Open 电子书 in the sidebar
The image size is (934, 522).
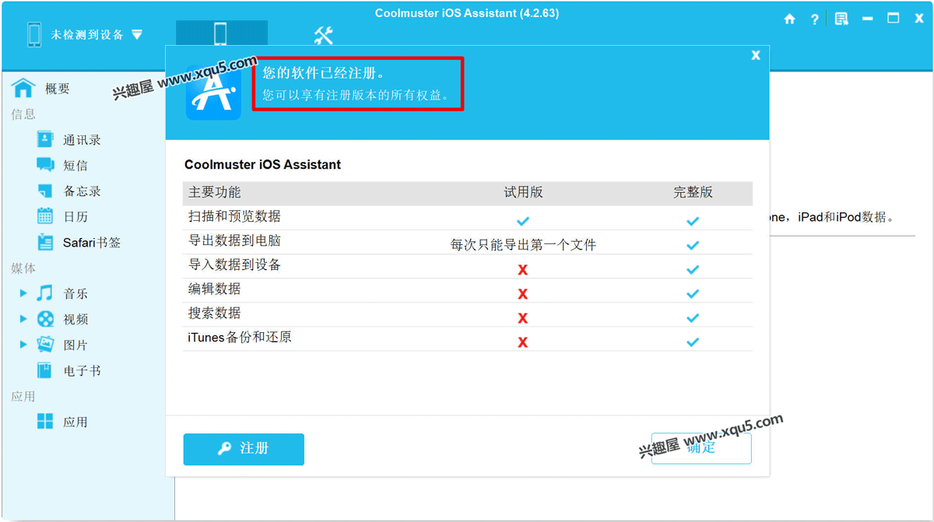click(x=83, y=371)
